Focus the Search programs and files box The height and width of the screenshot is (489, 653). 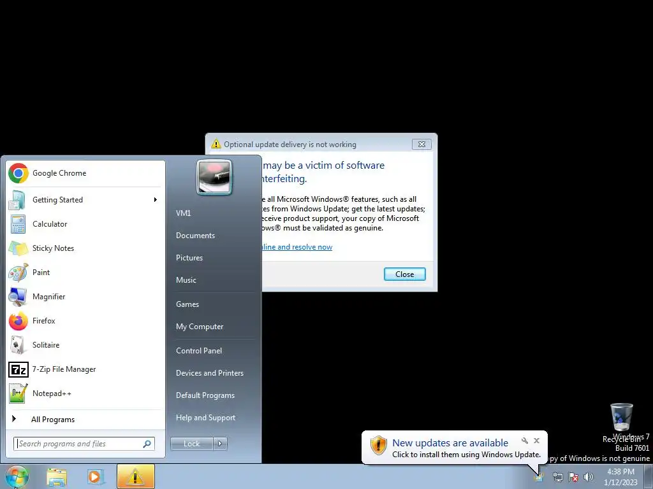coord(84,444)
